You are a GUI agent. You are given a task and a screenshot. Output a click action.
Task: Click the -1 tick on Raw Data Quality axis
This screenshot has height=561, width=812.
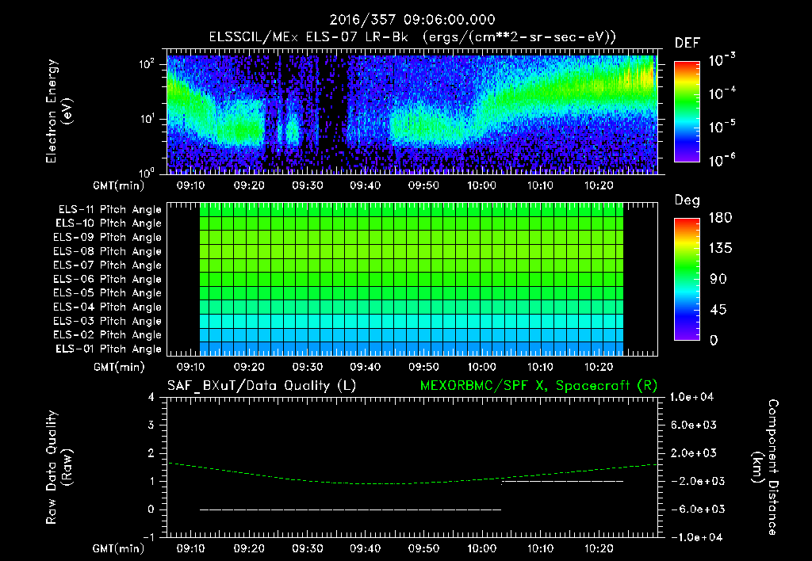pyautogui.click(x=148, y=537)
